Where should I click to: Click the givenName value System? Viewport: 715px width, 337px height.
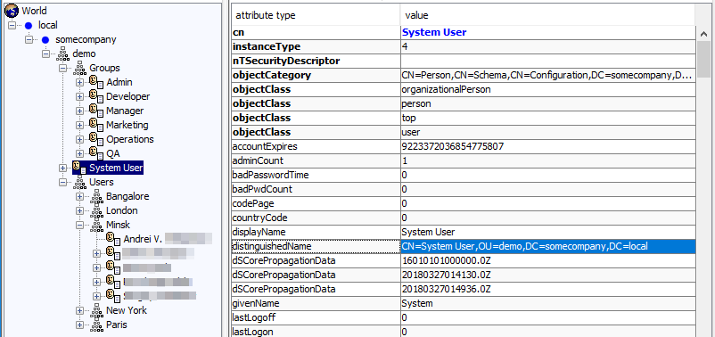tap(417, 303)
